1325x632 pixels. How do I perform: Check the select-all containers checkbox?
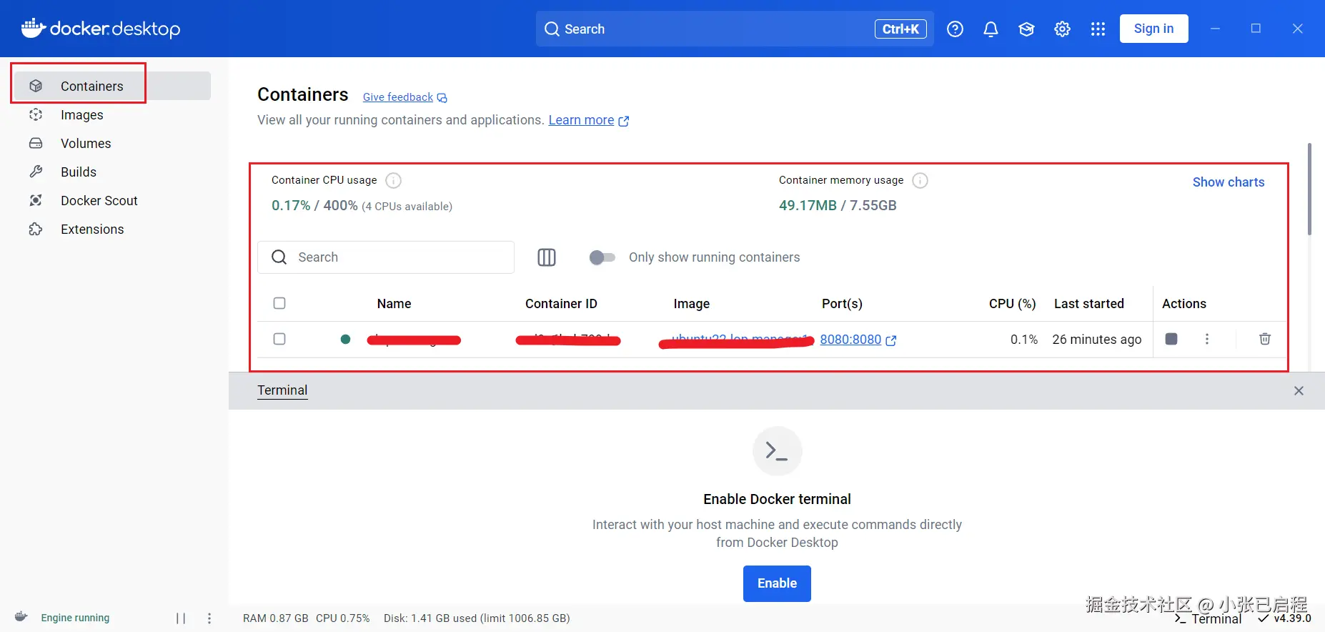279,303
